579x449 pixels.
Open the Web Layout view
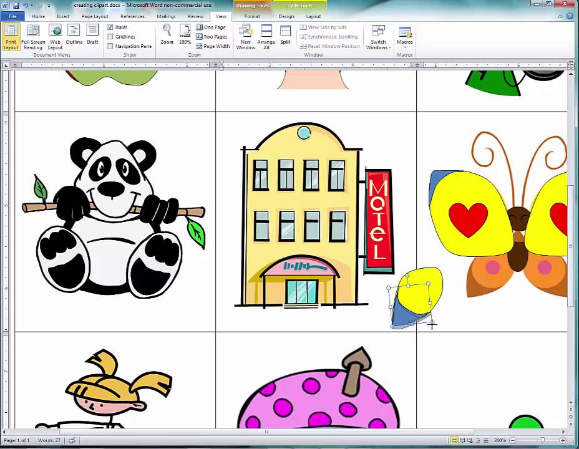coord(55,37)
